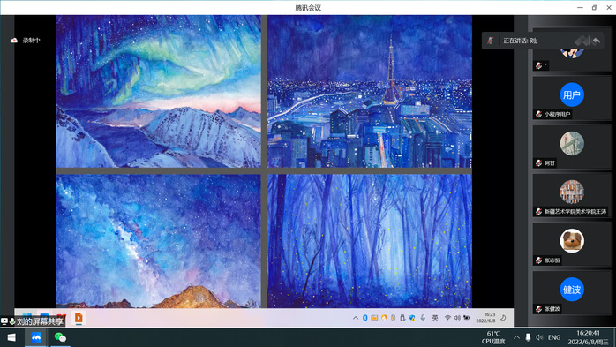The height and width of the screenshot is (347, 616).
Task: Open the ENG input language switcher
Action: click(554, 337)
